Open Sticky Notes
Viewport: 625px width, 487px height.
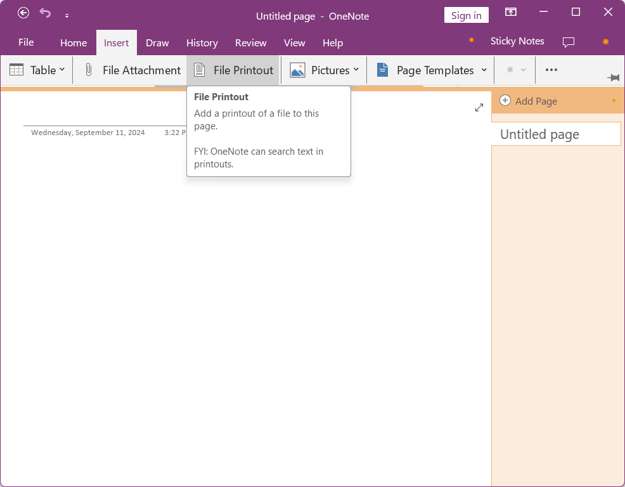[517, 41]
